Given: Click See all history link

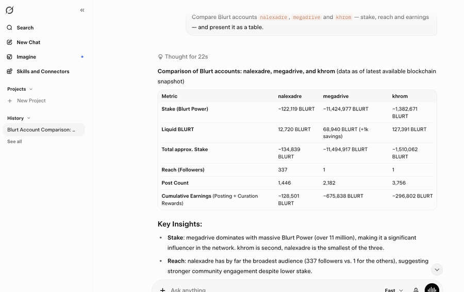Looking at the screenshot, I should (14, 141).
